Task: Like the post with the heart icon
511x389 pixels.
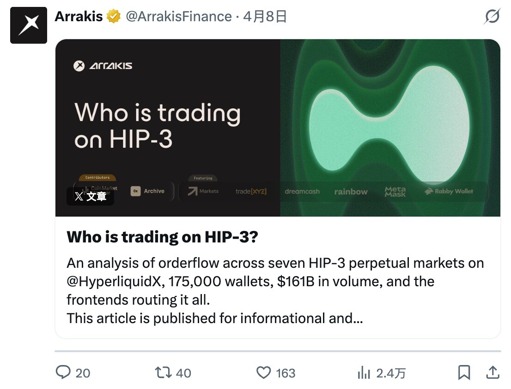Action: click(263, 372)
